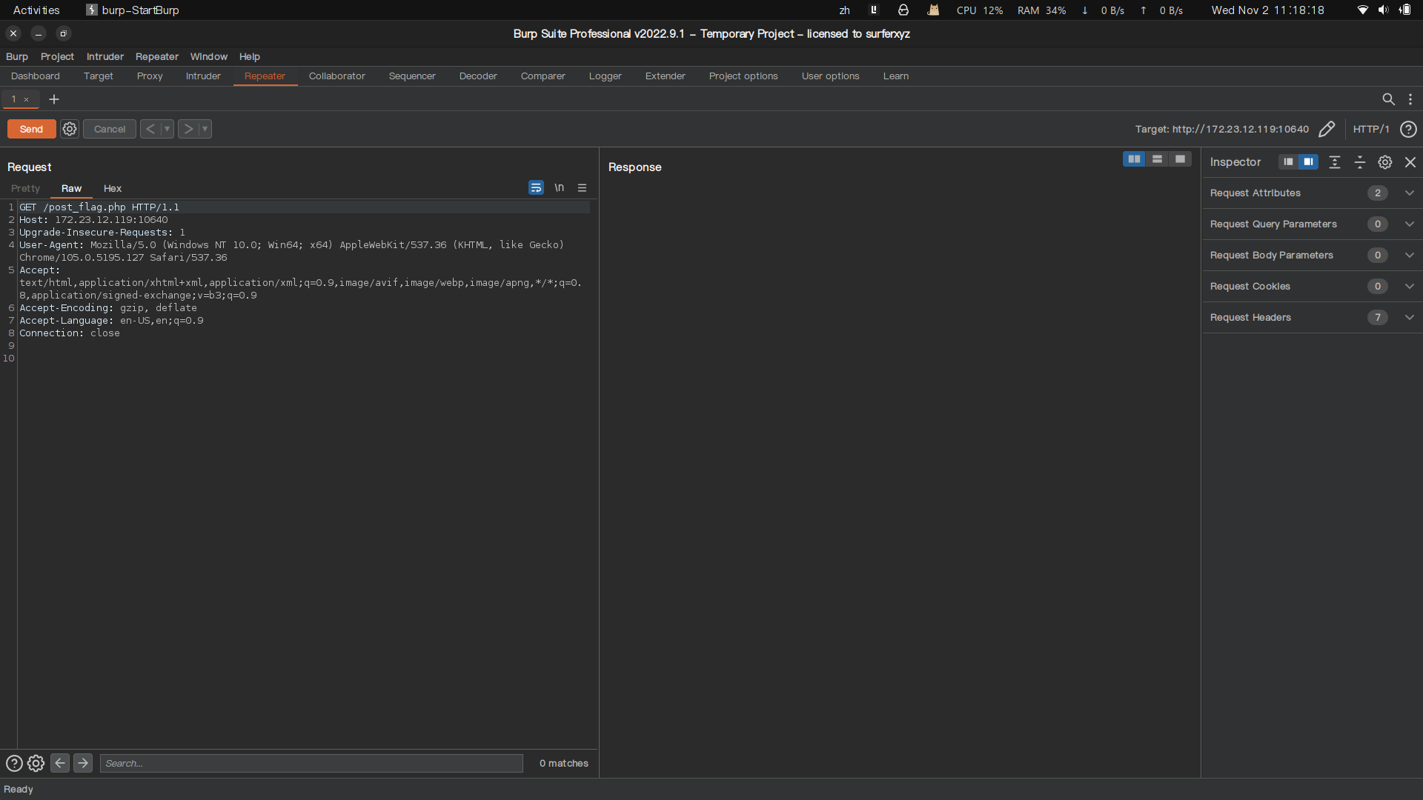Click the Repeater send settings gear icon
Image resolution: width=1423 pixels, height=800 pixels.
click(x=70, y=129)
